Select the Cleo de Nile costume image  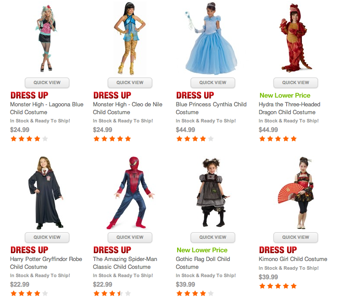[130, 38]
